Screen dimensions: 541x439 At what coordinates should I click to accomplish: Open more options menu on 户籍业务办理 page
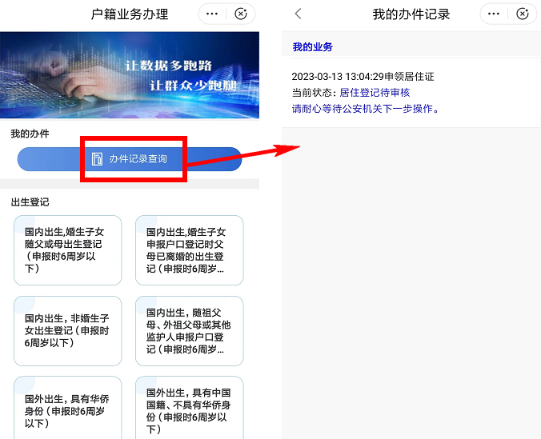[212, 14]
